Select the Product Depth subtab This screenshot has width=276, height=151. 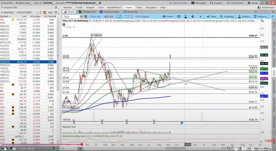click(109, 12)
